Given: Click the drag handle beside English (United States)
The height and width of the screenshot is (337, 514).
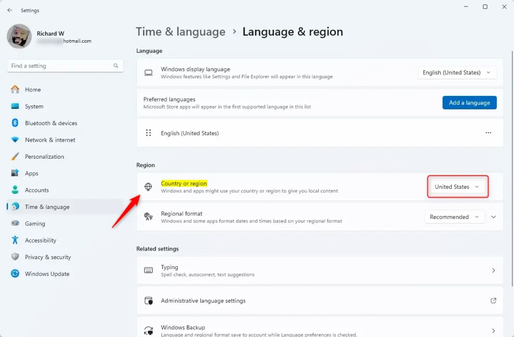Looking at the screenshot, I should tap(149, 133).
